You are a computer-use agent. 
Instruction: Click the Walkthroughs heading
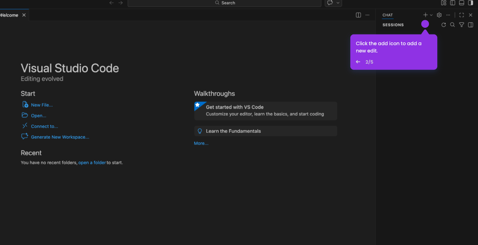214,93
